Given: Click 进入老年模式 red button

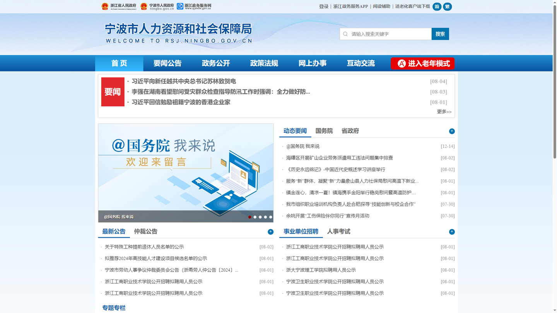Looking at the screenshot, I should click(423, 63).
